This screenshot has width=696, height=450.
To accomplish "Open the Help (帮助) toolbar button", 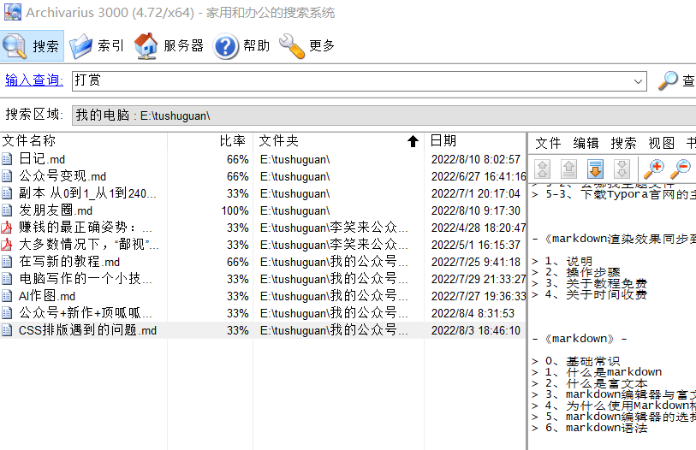I will click(241, 45).
